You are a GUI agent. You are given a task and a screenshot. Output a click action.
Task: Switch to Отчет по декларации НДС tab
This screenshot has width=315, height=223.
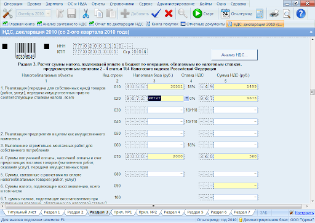(116, 24)
